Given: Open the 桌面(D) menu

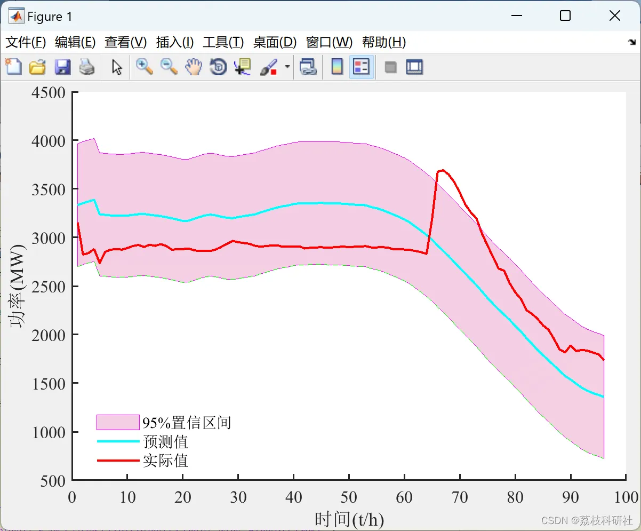Looking at the screenshot, I should click(275, 42).
